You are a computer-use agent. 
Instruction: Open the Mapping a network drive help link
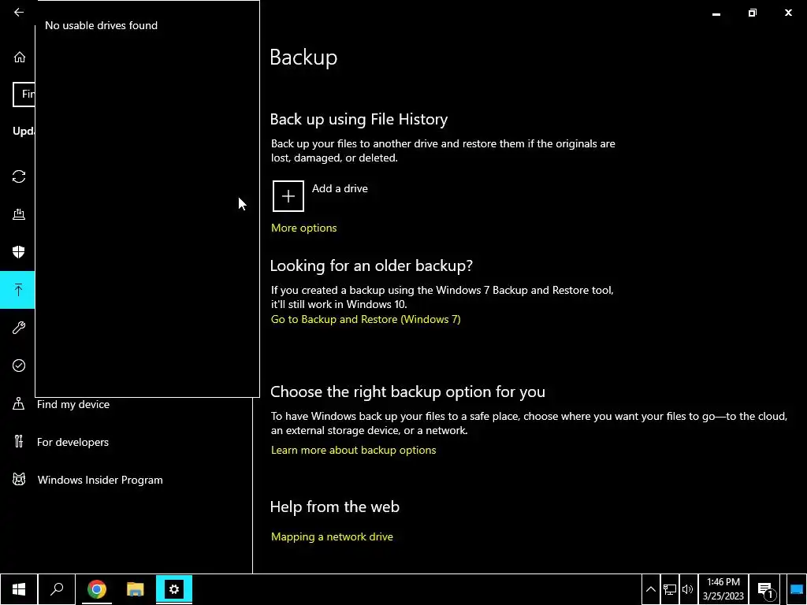[x=332, y=536]
